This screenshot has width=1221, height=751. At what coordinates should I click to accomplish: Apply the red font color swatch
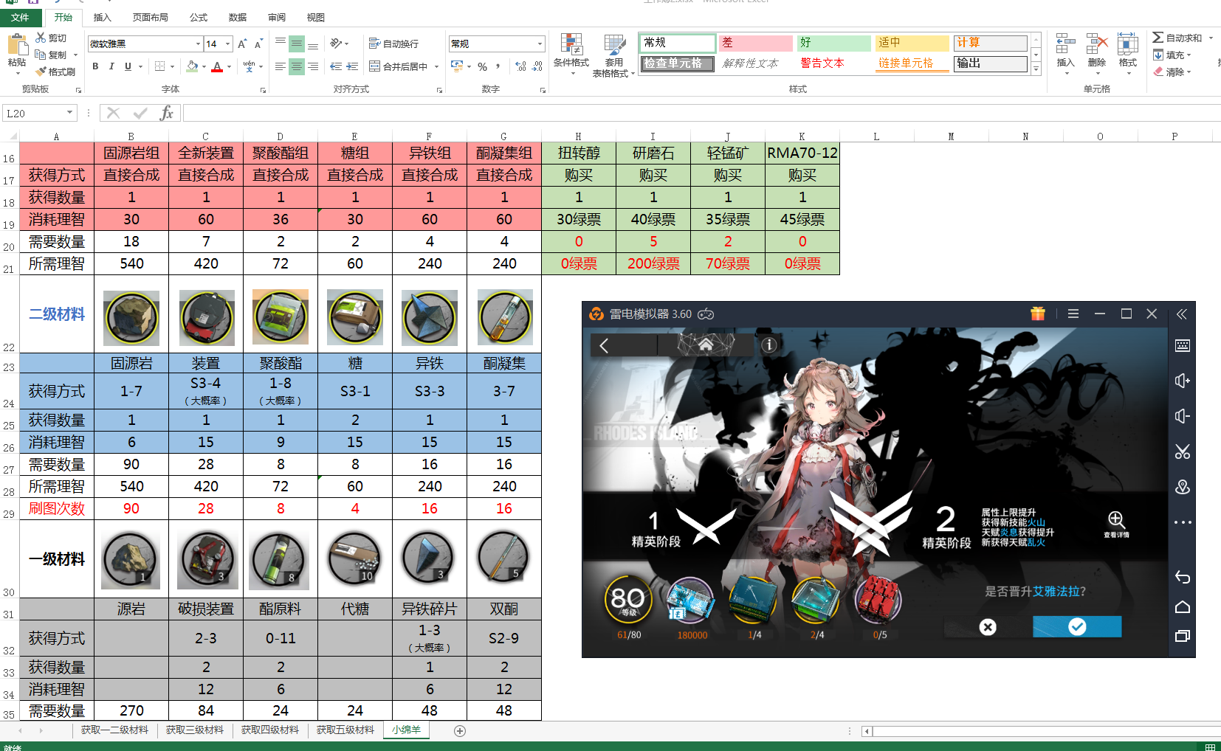tap(217, 66)
